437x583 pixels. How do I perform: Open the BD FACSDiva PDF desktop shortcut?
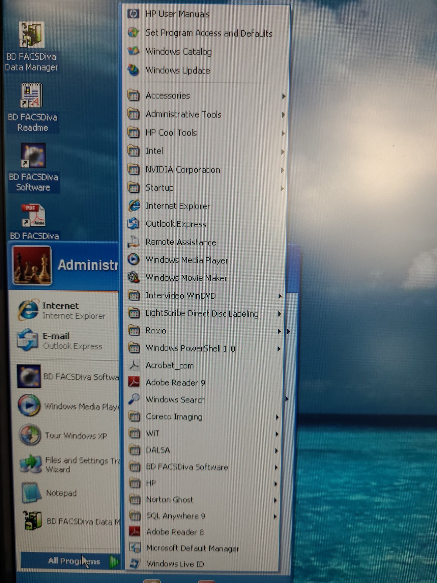33,215
